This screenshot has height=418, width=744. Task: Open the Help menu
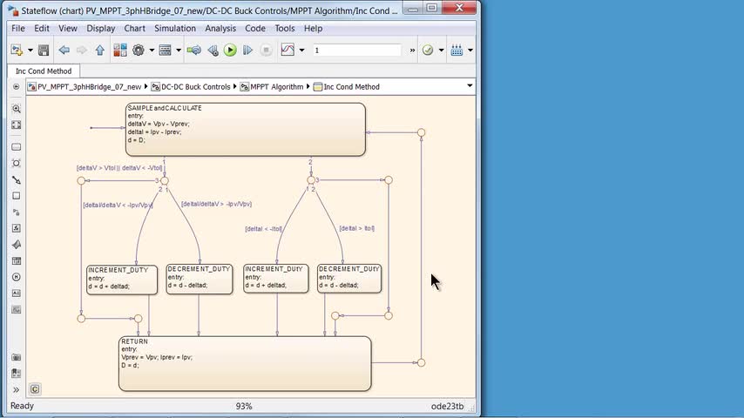pyautogui.click(x=313, y=29)
